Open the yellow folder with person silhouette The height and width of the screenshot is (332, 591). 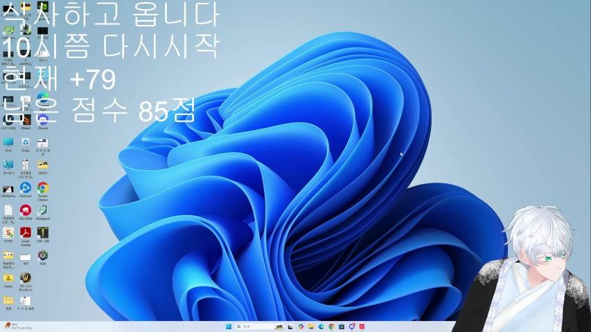(x=8, y=278)
